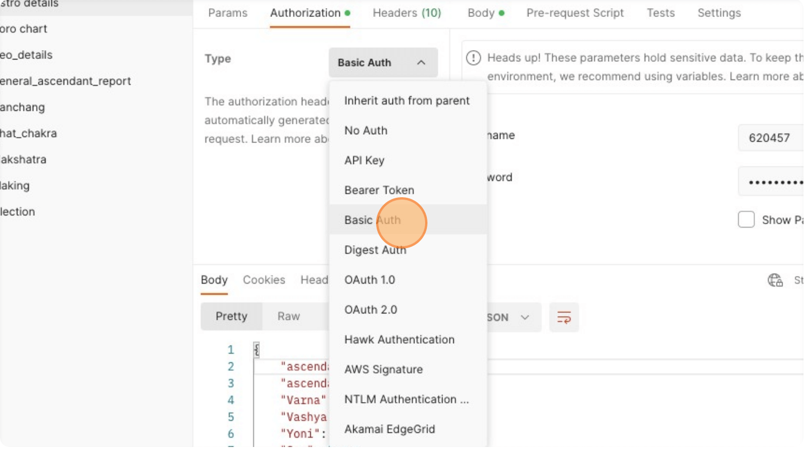Open the Pre-request Script tab
Viewport: 807px width, 454px height.
(x=575, y=12)
